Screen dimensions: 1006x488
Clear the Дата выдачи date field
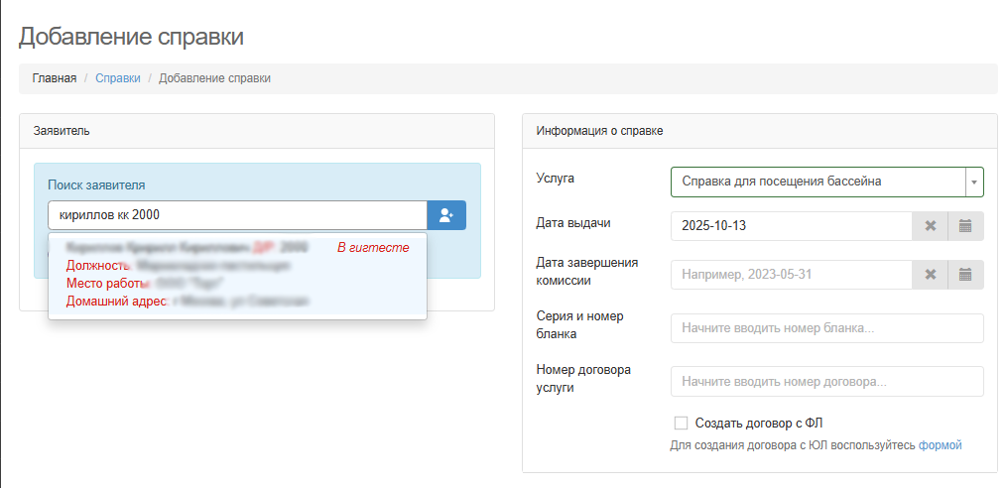[x=931, y=226]
